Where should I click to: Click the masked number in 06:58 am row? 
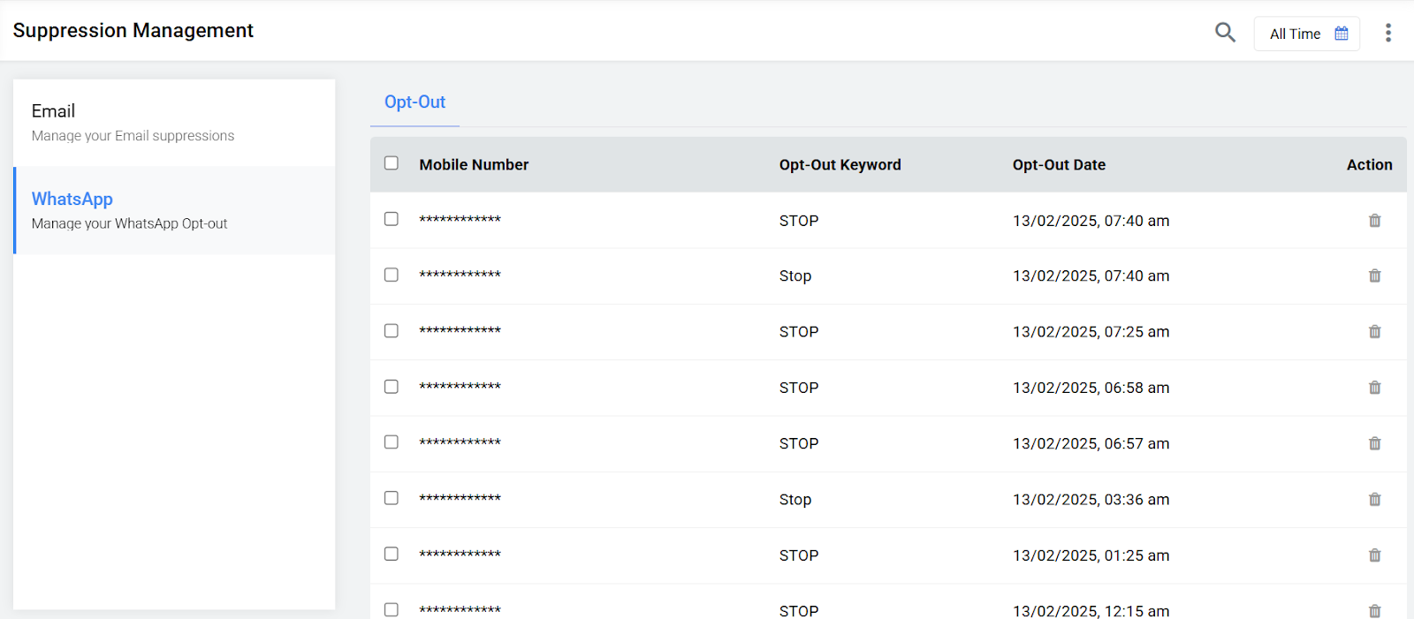coord(460,387)
